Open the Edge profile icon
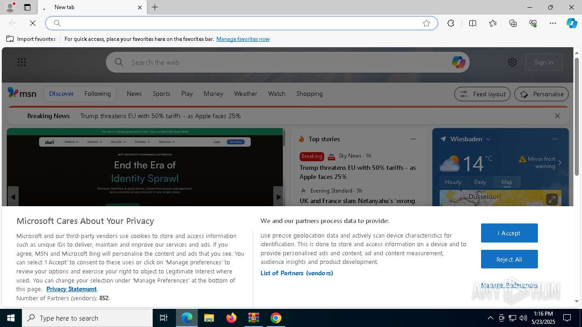The height and width of the screenshot is (327, 582). [x=10, y=7]
